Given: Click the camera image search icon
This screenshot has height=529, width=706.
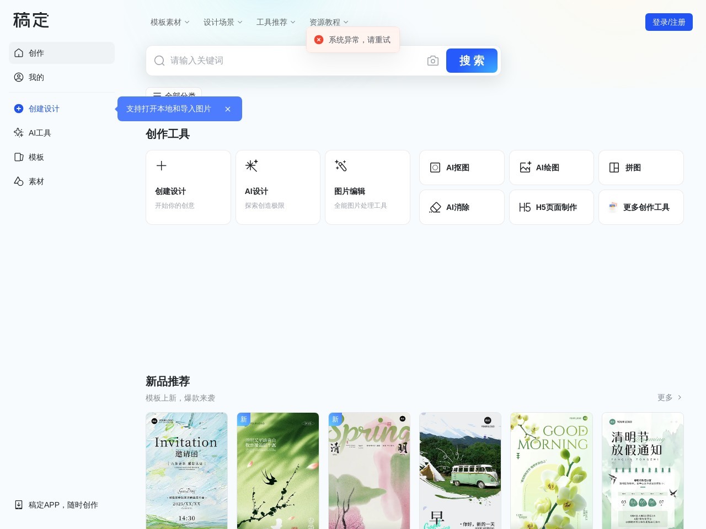Looking at the screenshot, I should (433, 61).
